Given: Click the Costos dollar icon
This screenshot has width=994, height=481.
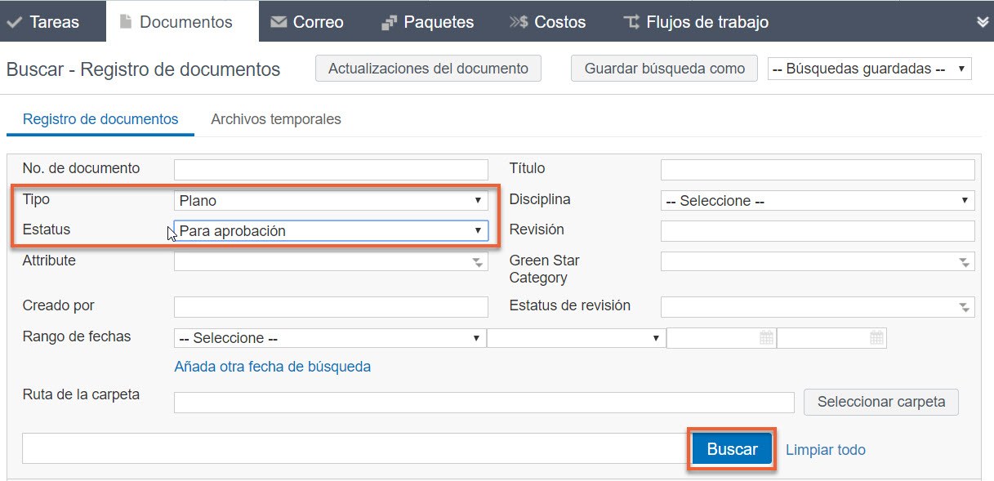Looking at the screenshot, I should (519, 22).
